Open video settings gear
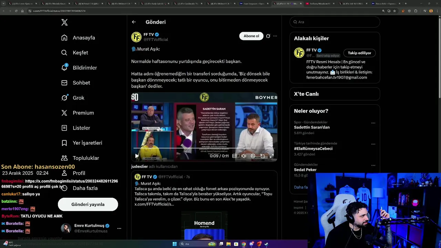This screenshot has height=248, width=441. pyautogui.click(x=253, y=156)
